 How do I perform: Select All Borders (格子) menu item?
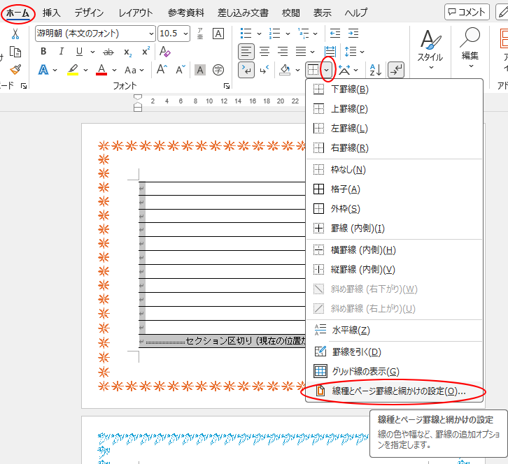(x=395, y=189)
